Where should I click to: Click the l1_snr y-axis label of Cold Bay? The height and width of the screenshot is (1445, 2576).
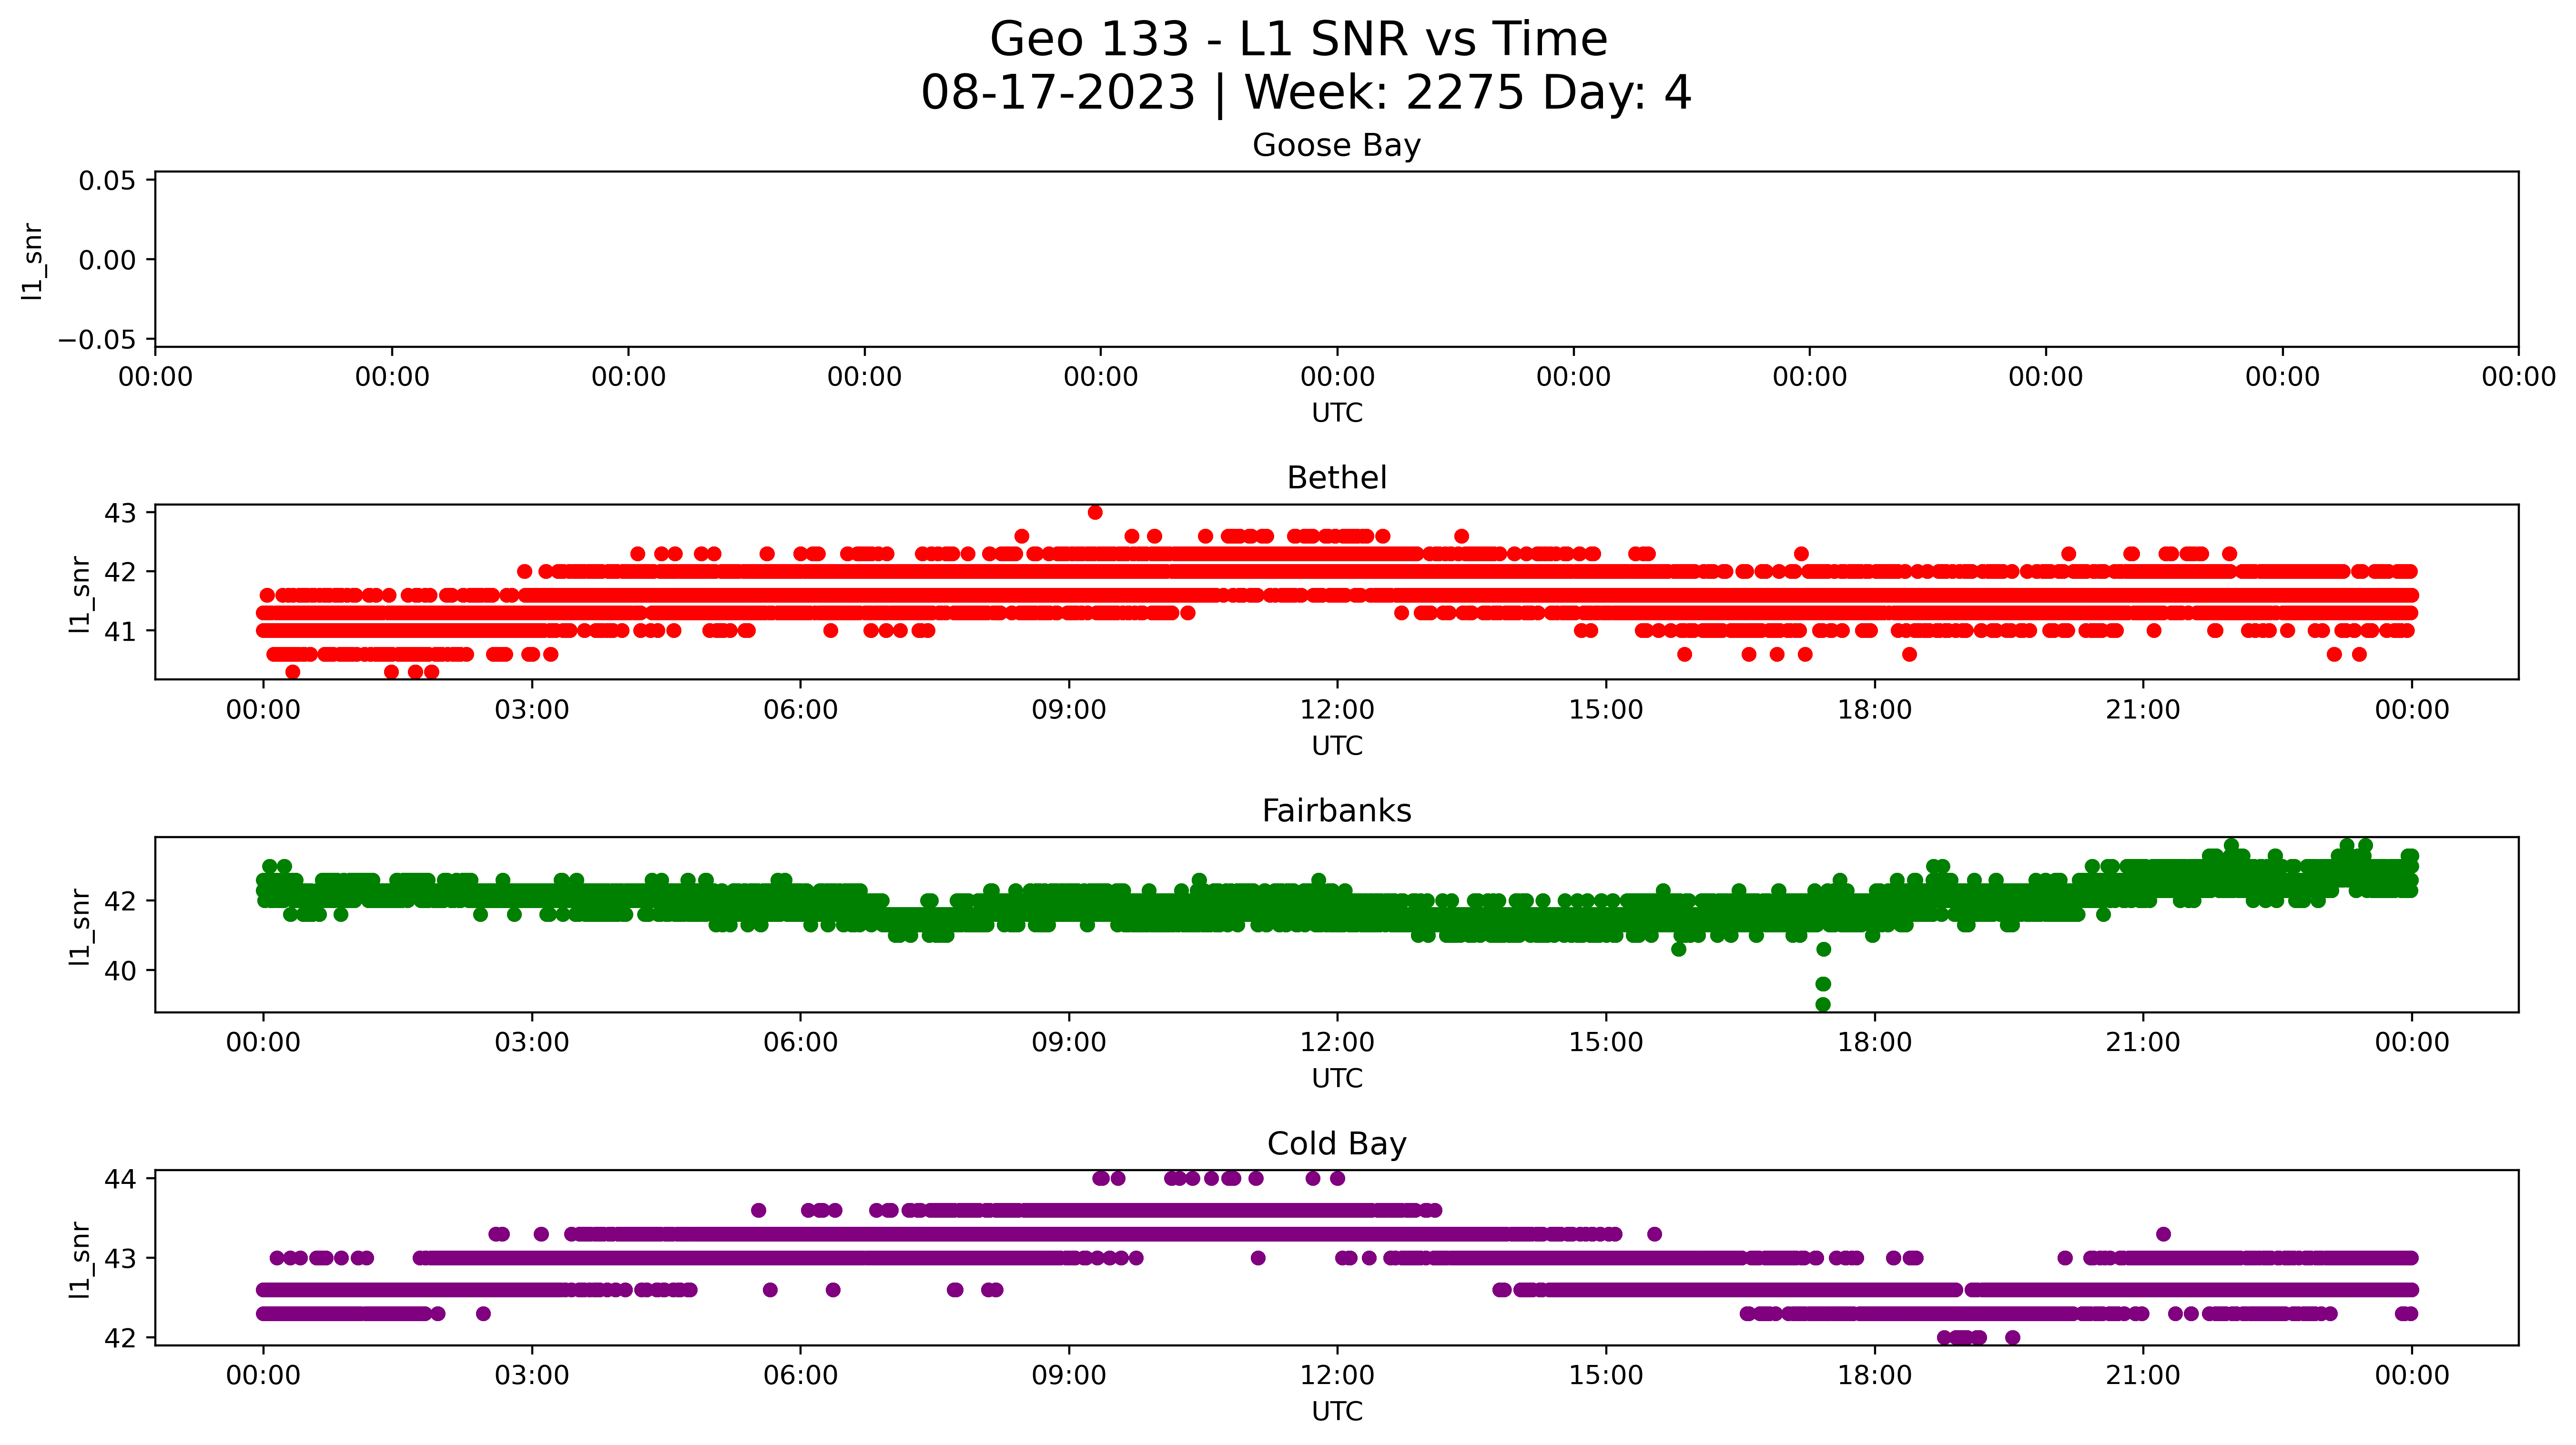click(80, 1260)
